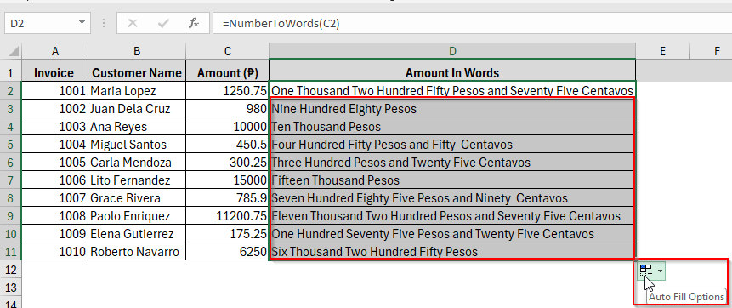The width and height of the screenshot is (732, 308).
Task: Select the cell containing Lito Fernandez
Action: [x=137, y=180]
